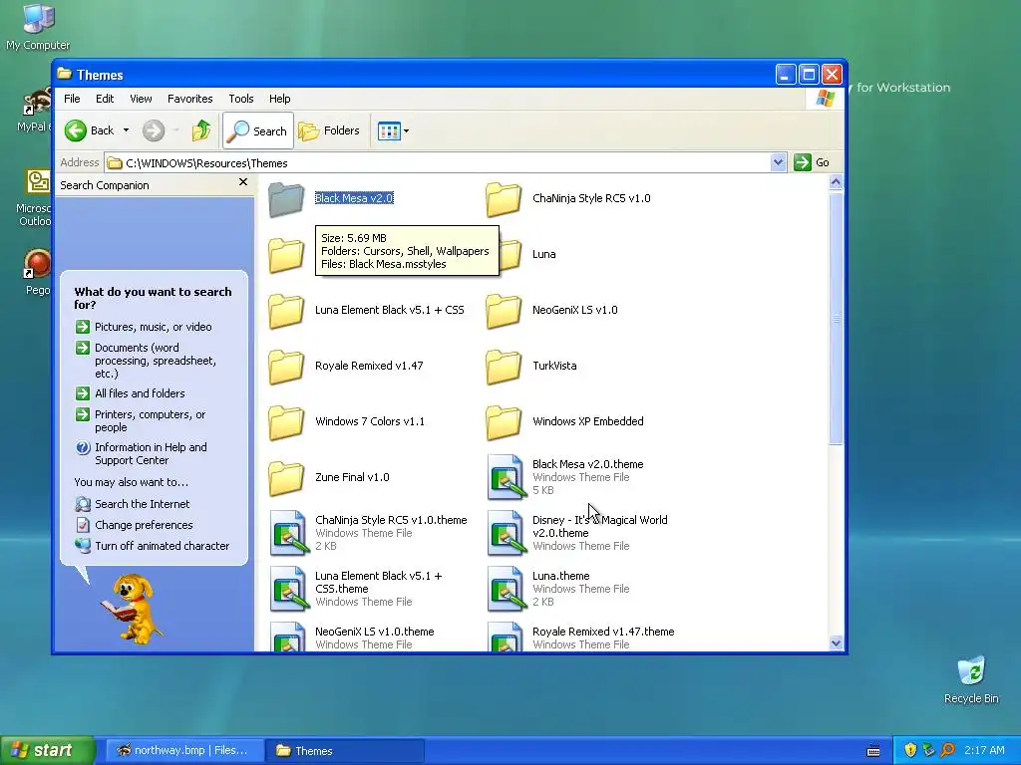Click the Up folder toolbar icon
The height and width of the screenshot is (765, 1021).
tap(201, 130)
